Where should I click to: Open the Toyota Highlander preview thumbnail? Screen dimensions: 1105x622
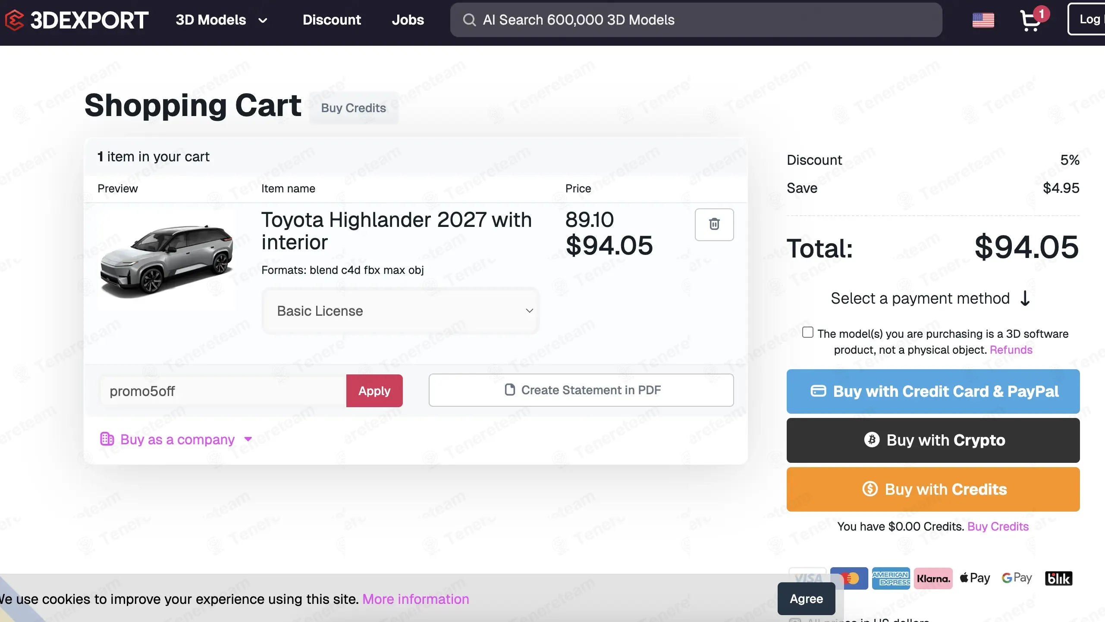tap(166, 261)
